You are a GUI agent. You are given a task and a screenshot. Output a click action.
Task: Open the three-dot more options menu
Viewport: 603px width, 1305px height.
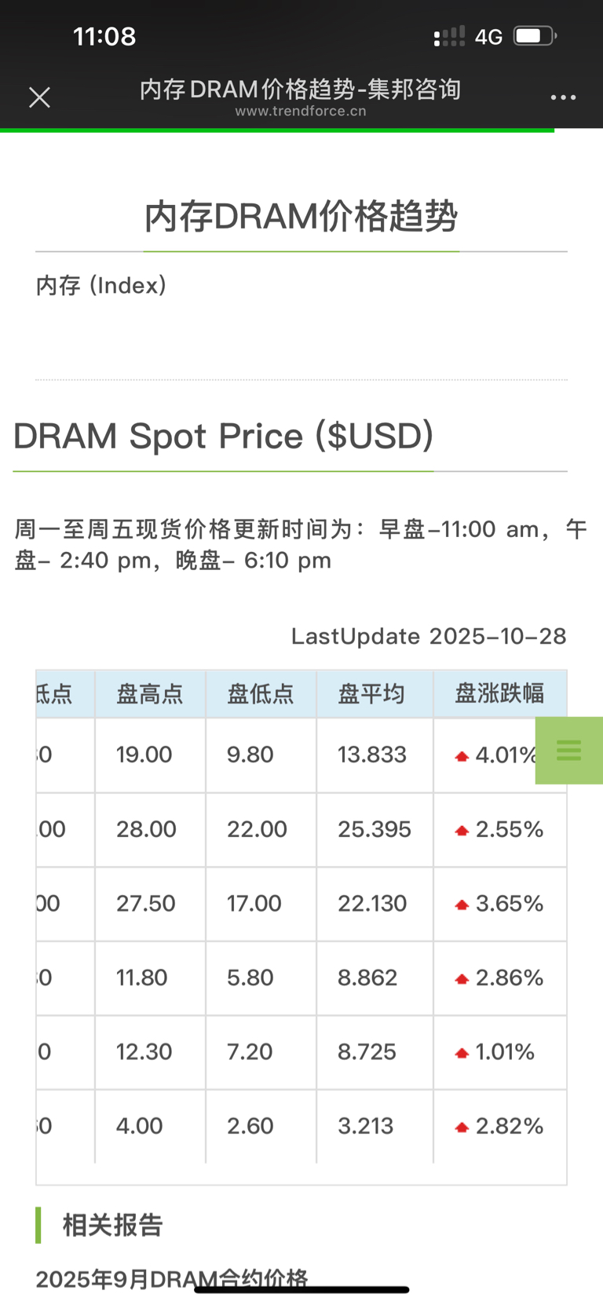[563, 97]
